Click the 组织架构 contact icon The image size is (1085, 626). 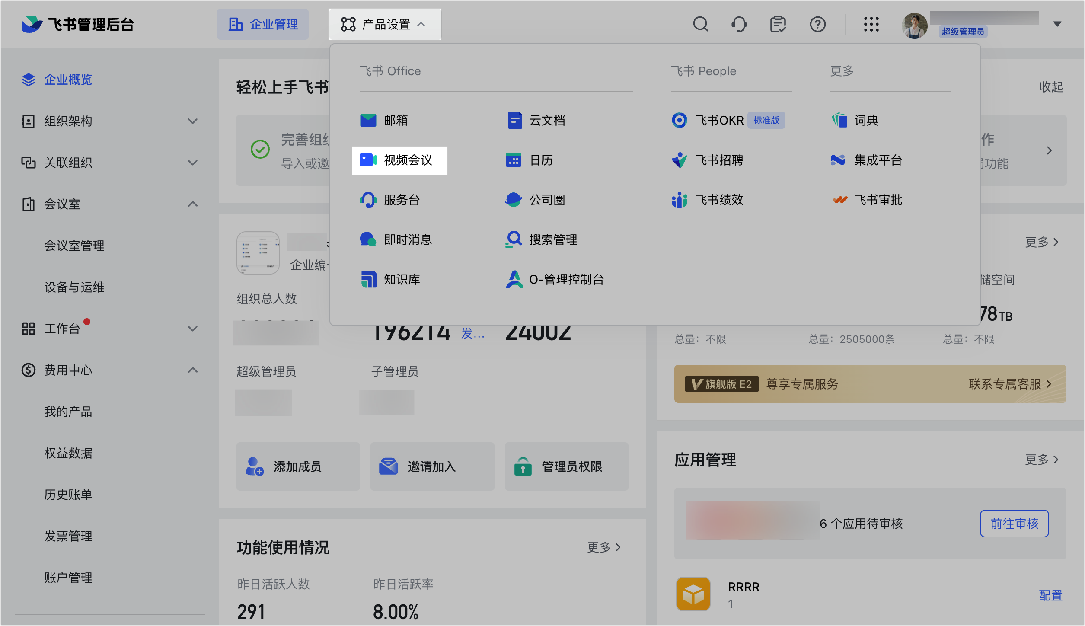tap(29, 121)
